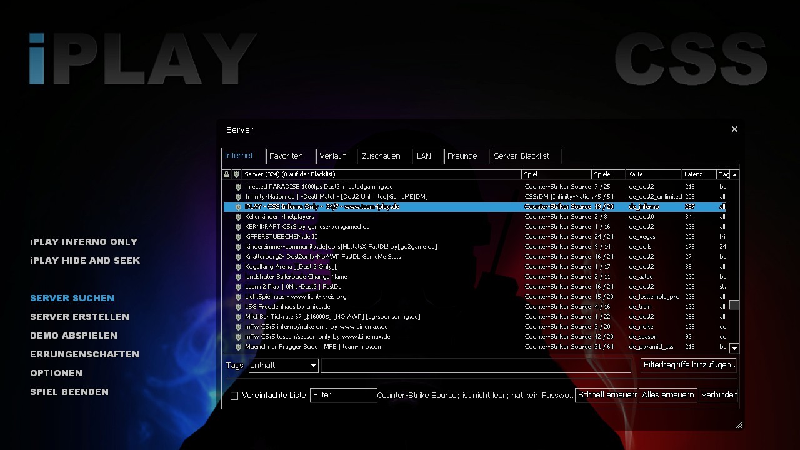Click map cell 'de_pyramid_css'
This screenshot has width=800, height=450.
tap(651, 347)
